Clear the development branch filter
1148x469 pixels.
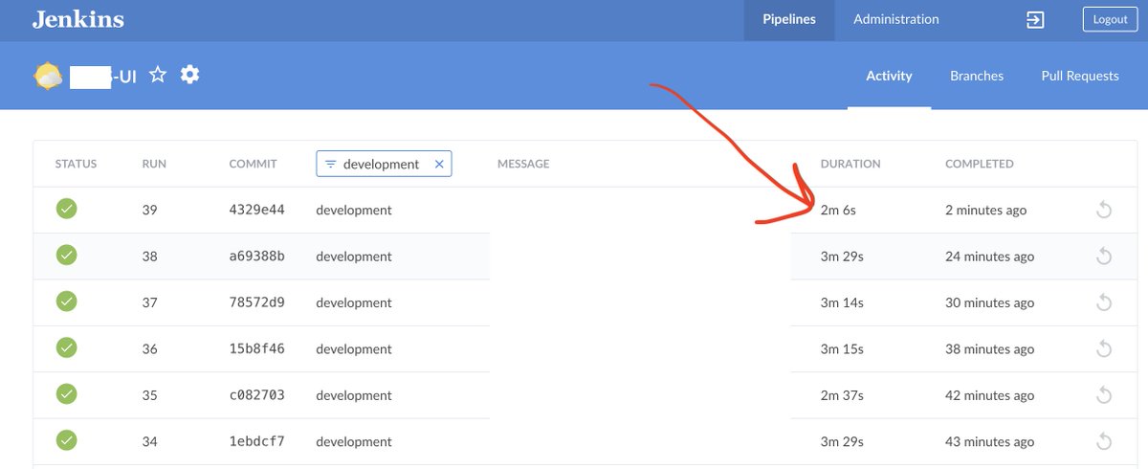439,164
